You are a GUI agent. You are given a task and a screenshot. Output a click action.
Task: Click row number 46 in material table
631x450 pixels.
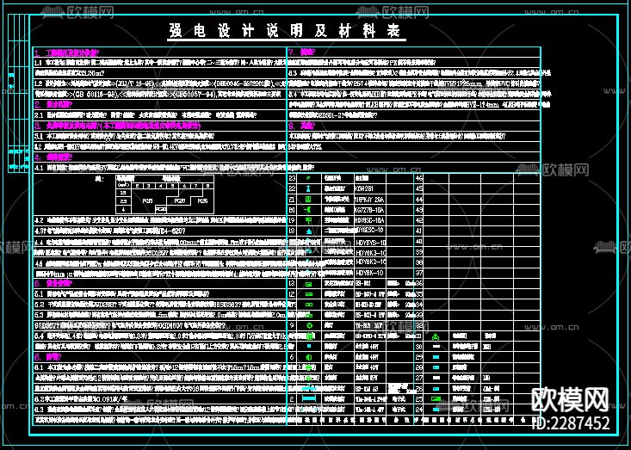pyautogui.click(x=419, y=178)
